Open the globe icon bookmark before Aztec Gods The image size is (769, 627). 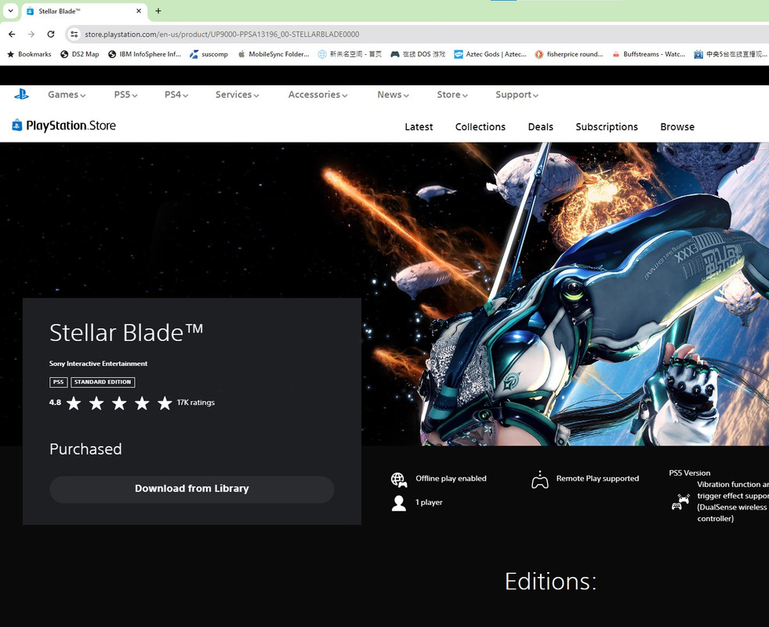click(x=350, y=54)
